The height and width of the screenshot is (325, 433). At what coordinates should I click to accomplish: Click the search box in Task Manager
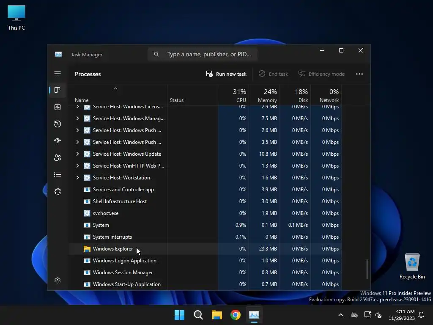(x=203, y=54)
